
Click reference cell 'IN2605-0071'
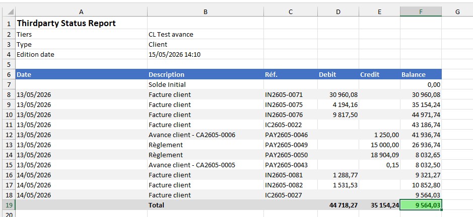(x=291, y=94)
